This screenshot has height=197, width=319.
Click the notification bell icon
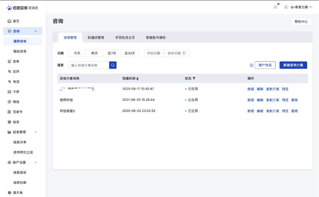click(x=275, y=7)
